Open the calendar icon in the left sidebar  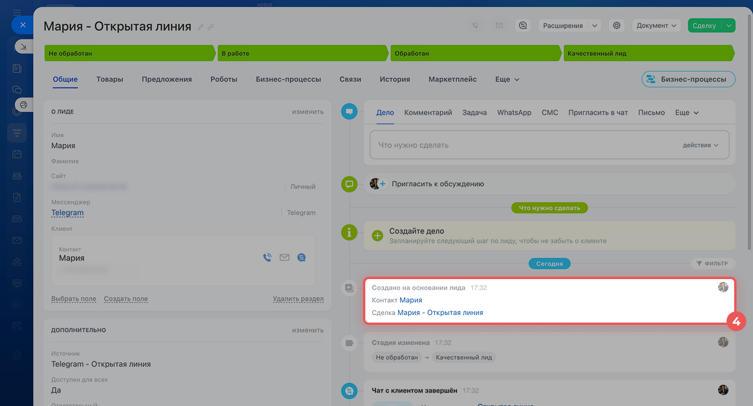click(16, 154)
